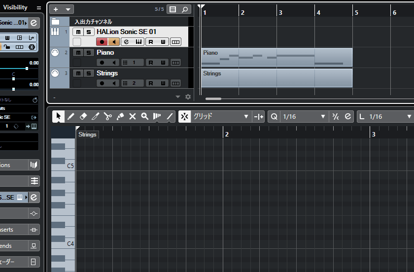
Task: Mute the Piano track
Action: [78, 53]
